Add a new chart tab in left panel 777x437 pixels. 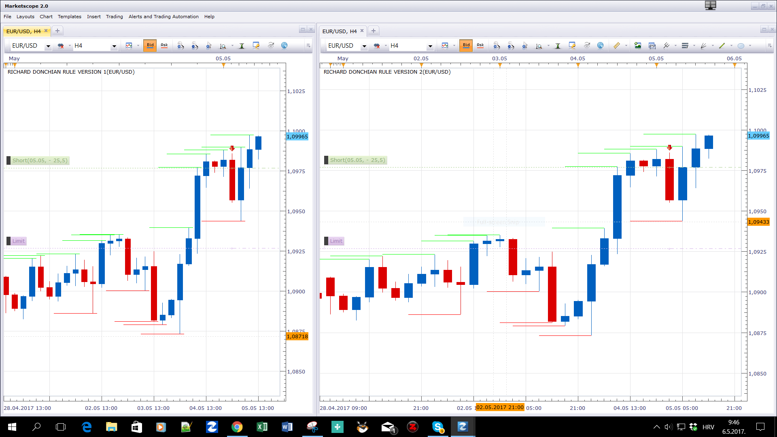57,31
